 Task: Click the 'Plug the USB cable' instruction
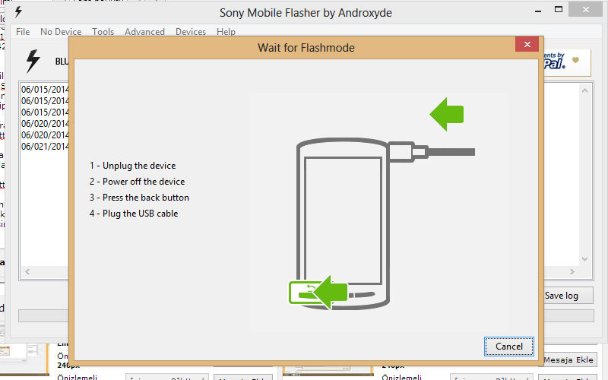click(x=134, y=214)
